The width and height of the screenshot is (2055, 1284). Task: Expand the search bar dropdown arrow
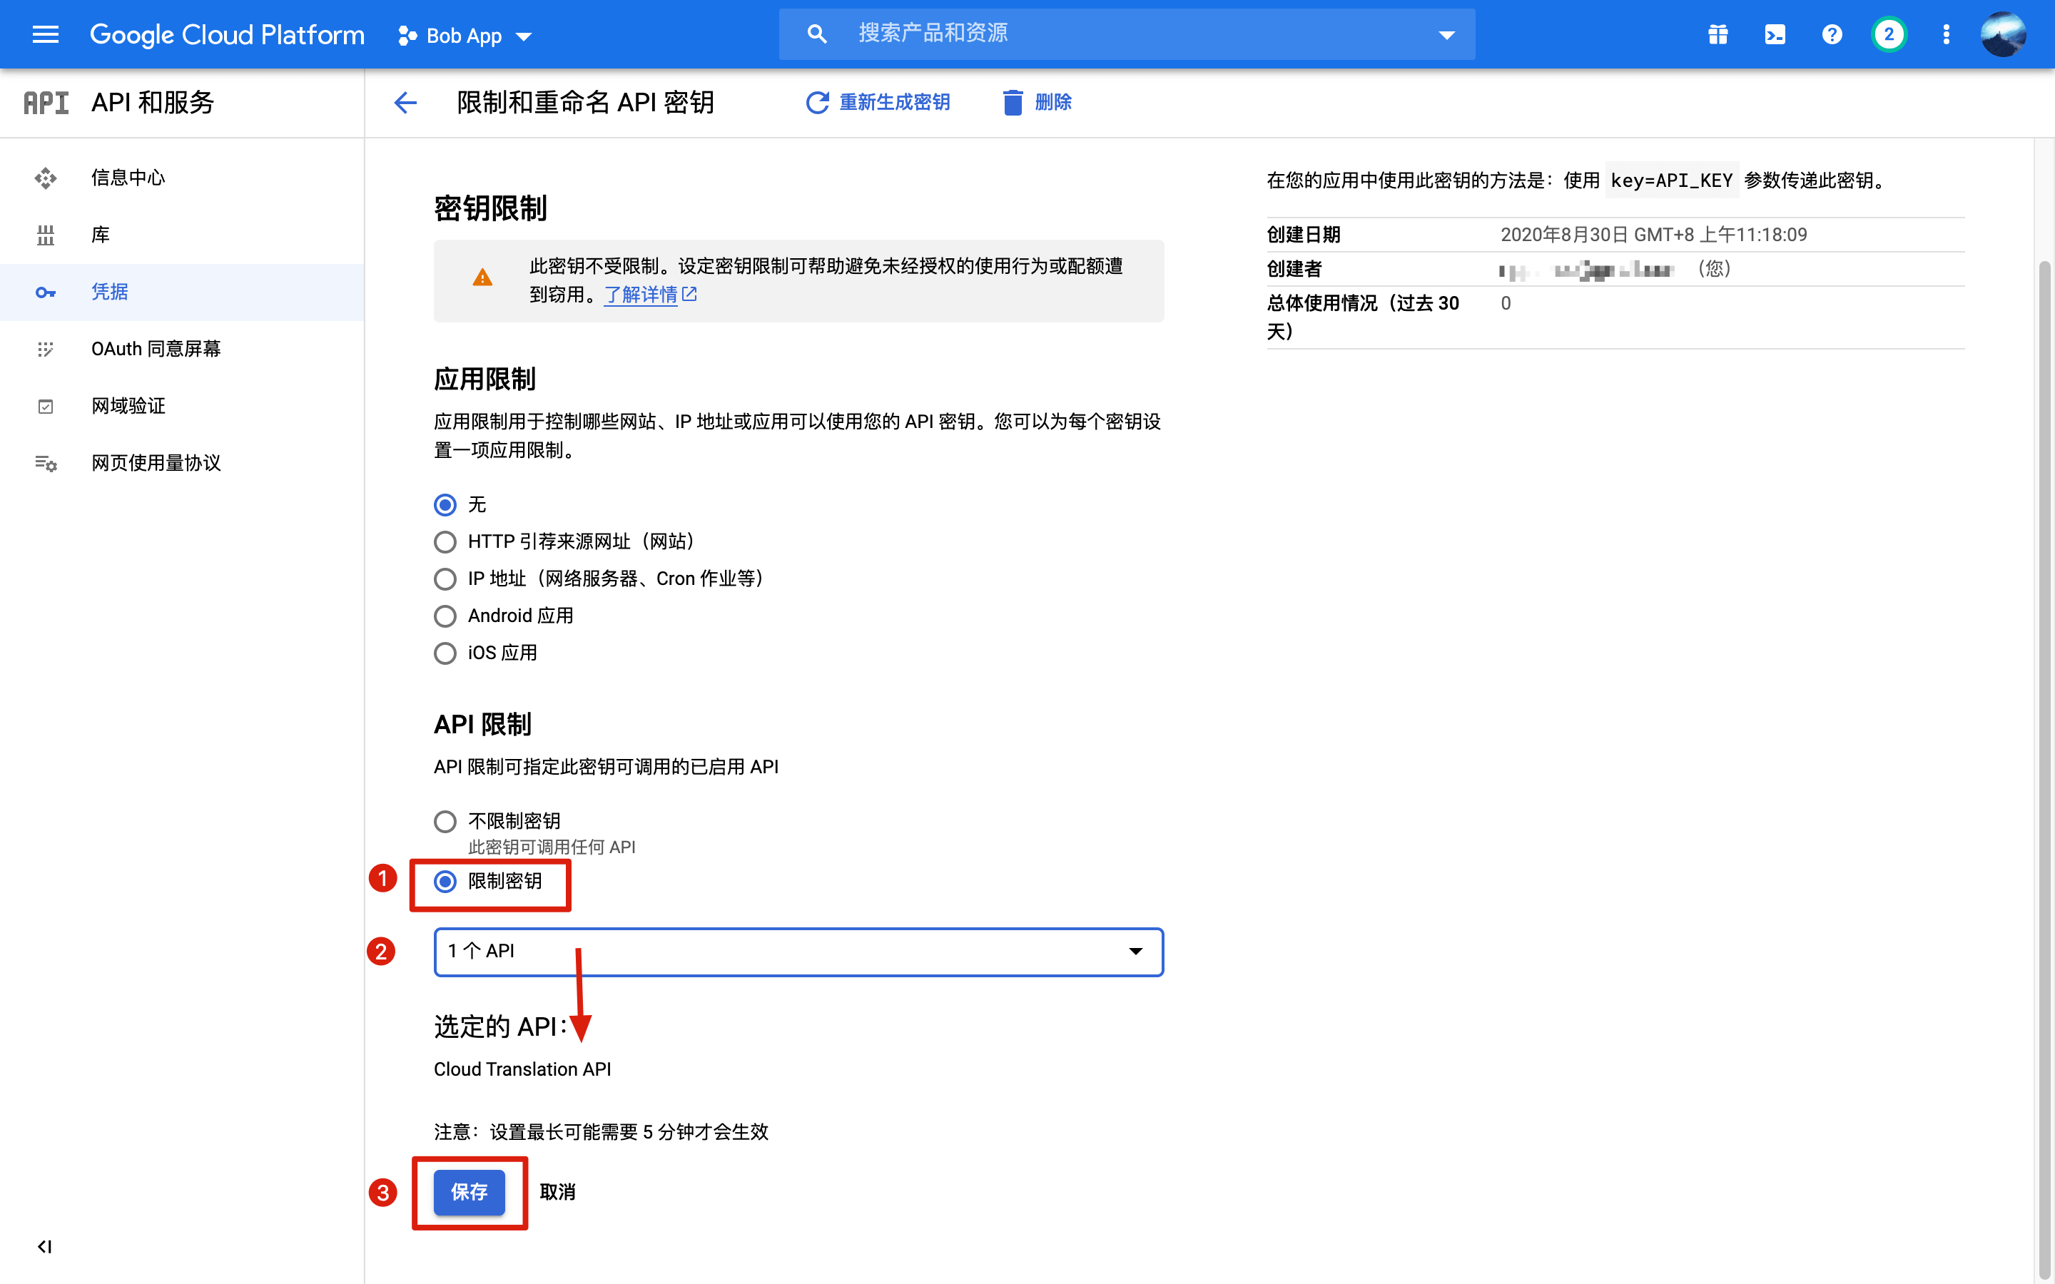pos(1446,35)
